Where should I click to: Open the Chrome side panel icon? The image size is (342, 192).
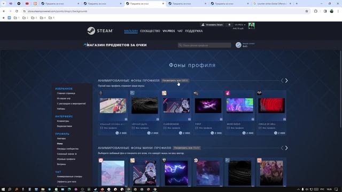(325, 11)
